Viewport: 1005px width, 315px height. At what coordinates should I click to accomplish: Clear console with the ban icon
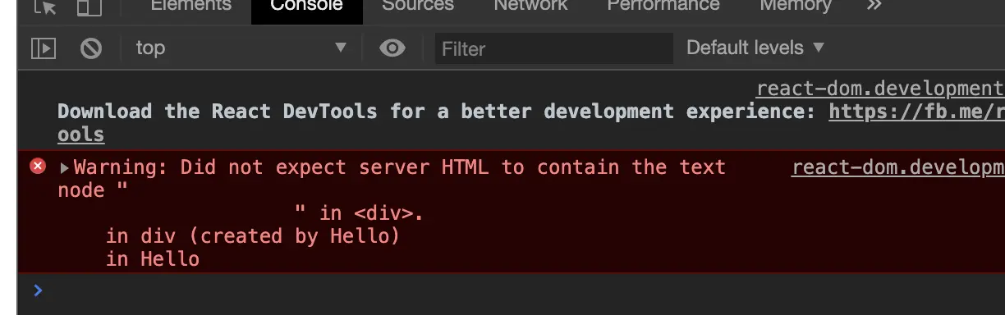tap(91, 48)
